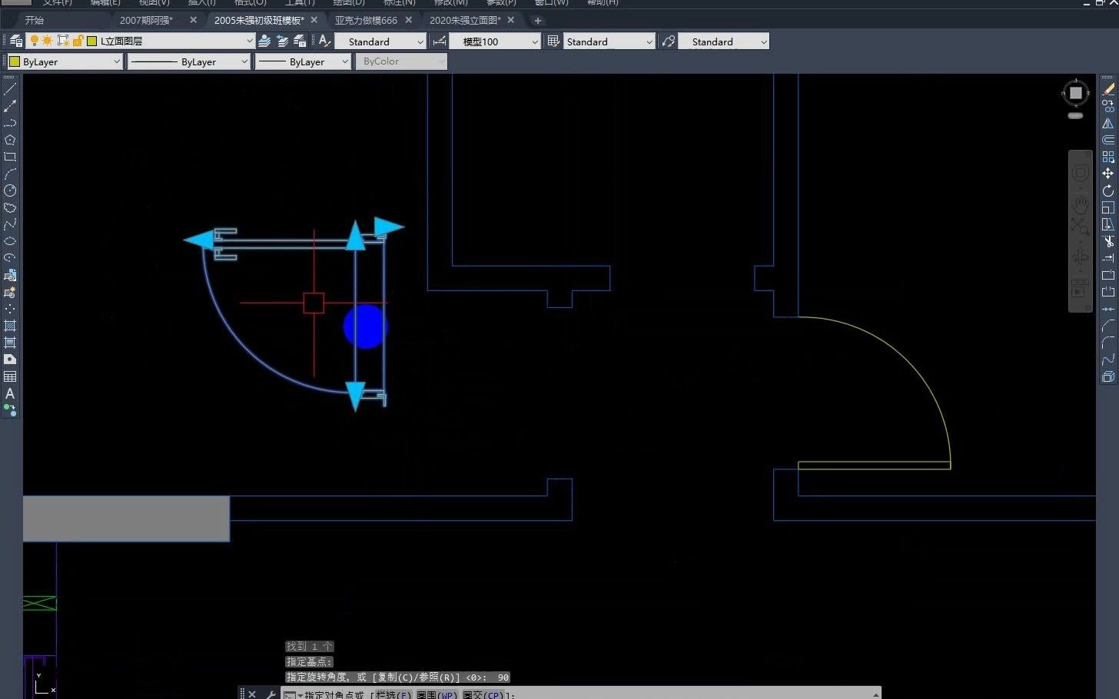
Task: Select the Multiline text A tool
Action: click(10, 393)
